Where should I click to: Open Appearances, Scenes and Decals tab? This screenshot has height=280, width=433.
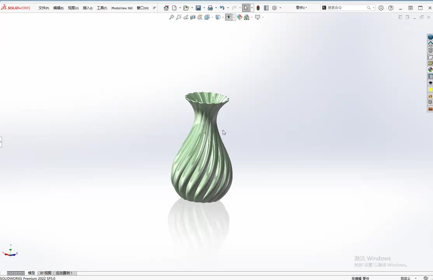pyautogui.click(x=430, y=70)
